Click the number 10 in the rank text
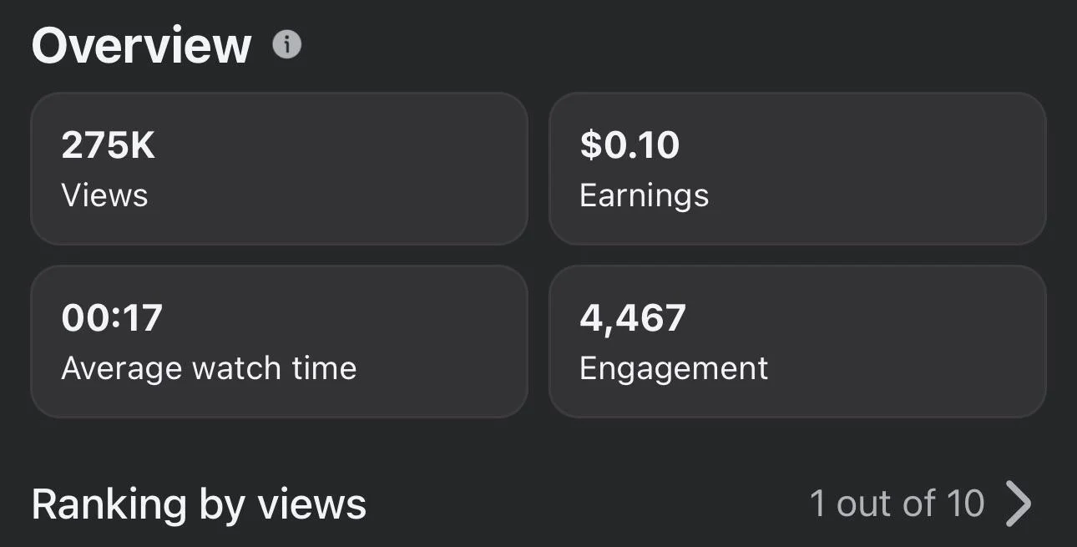 (965, 504)
